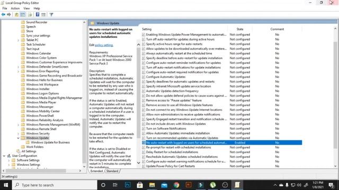Screen dimensions: 339x190
Task: Select Windows PowerShell in the tree
Action: pos(40,116)
